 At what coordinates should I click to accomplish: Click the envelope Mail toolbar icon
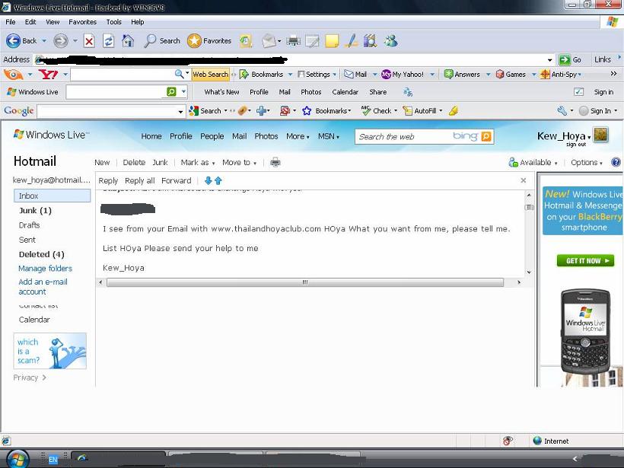269,40
